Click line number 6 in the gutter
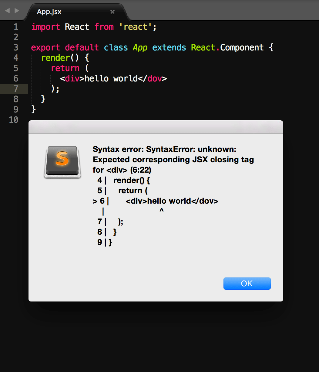The height and width of the screenshot is (372, 319). click(x=16, y=78)
